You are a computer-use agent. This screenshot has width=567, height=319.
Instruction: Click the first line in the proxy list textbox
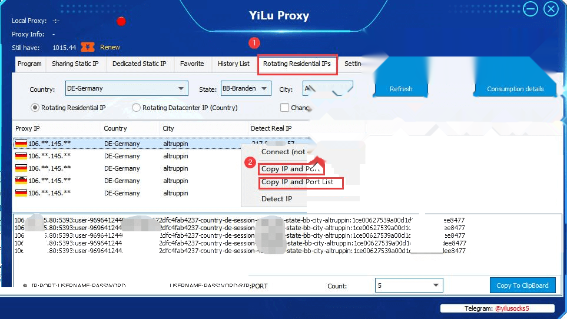(x=240, y=220)
